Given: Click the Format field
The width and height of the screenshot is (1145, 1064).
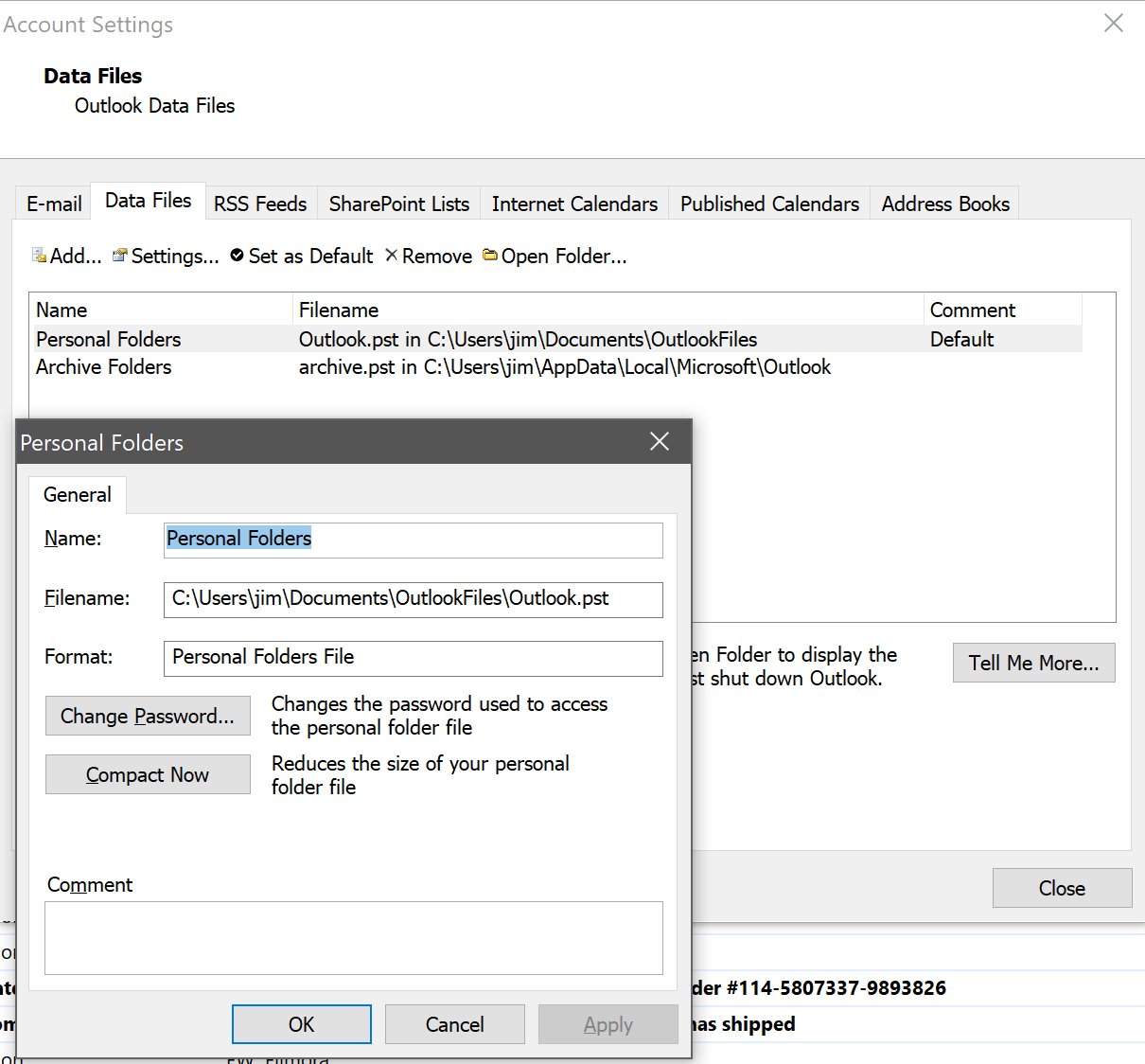Looking at the screenshot, I should coord(414,658).
